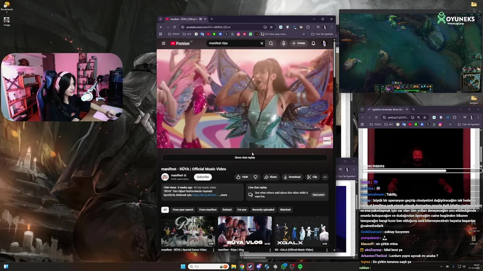
Task: Open the Widgets button on taskbar
Action: 6,266
